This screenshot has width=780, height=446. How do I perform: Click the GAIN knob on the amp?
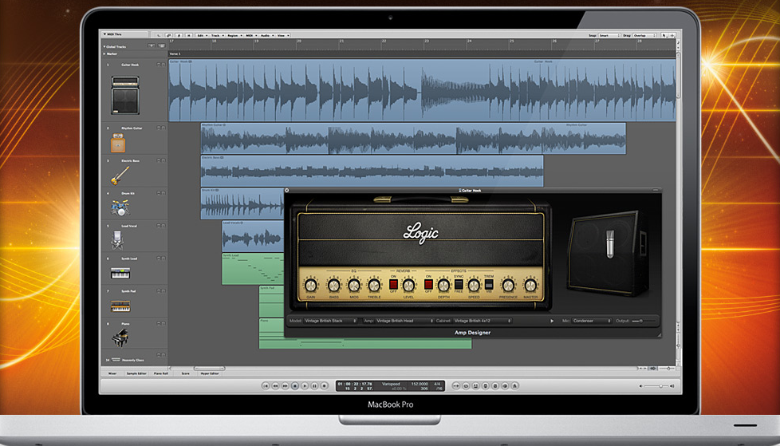pos(311,285)
